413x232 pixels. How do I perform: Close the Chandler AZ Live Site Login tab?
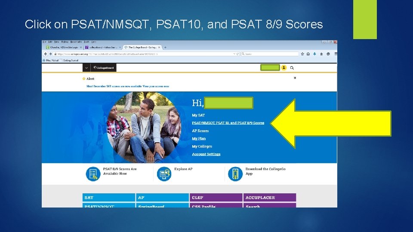click(x=81, y=48)
